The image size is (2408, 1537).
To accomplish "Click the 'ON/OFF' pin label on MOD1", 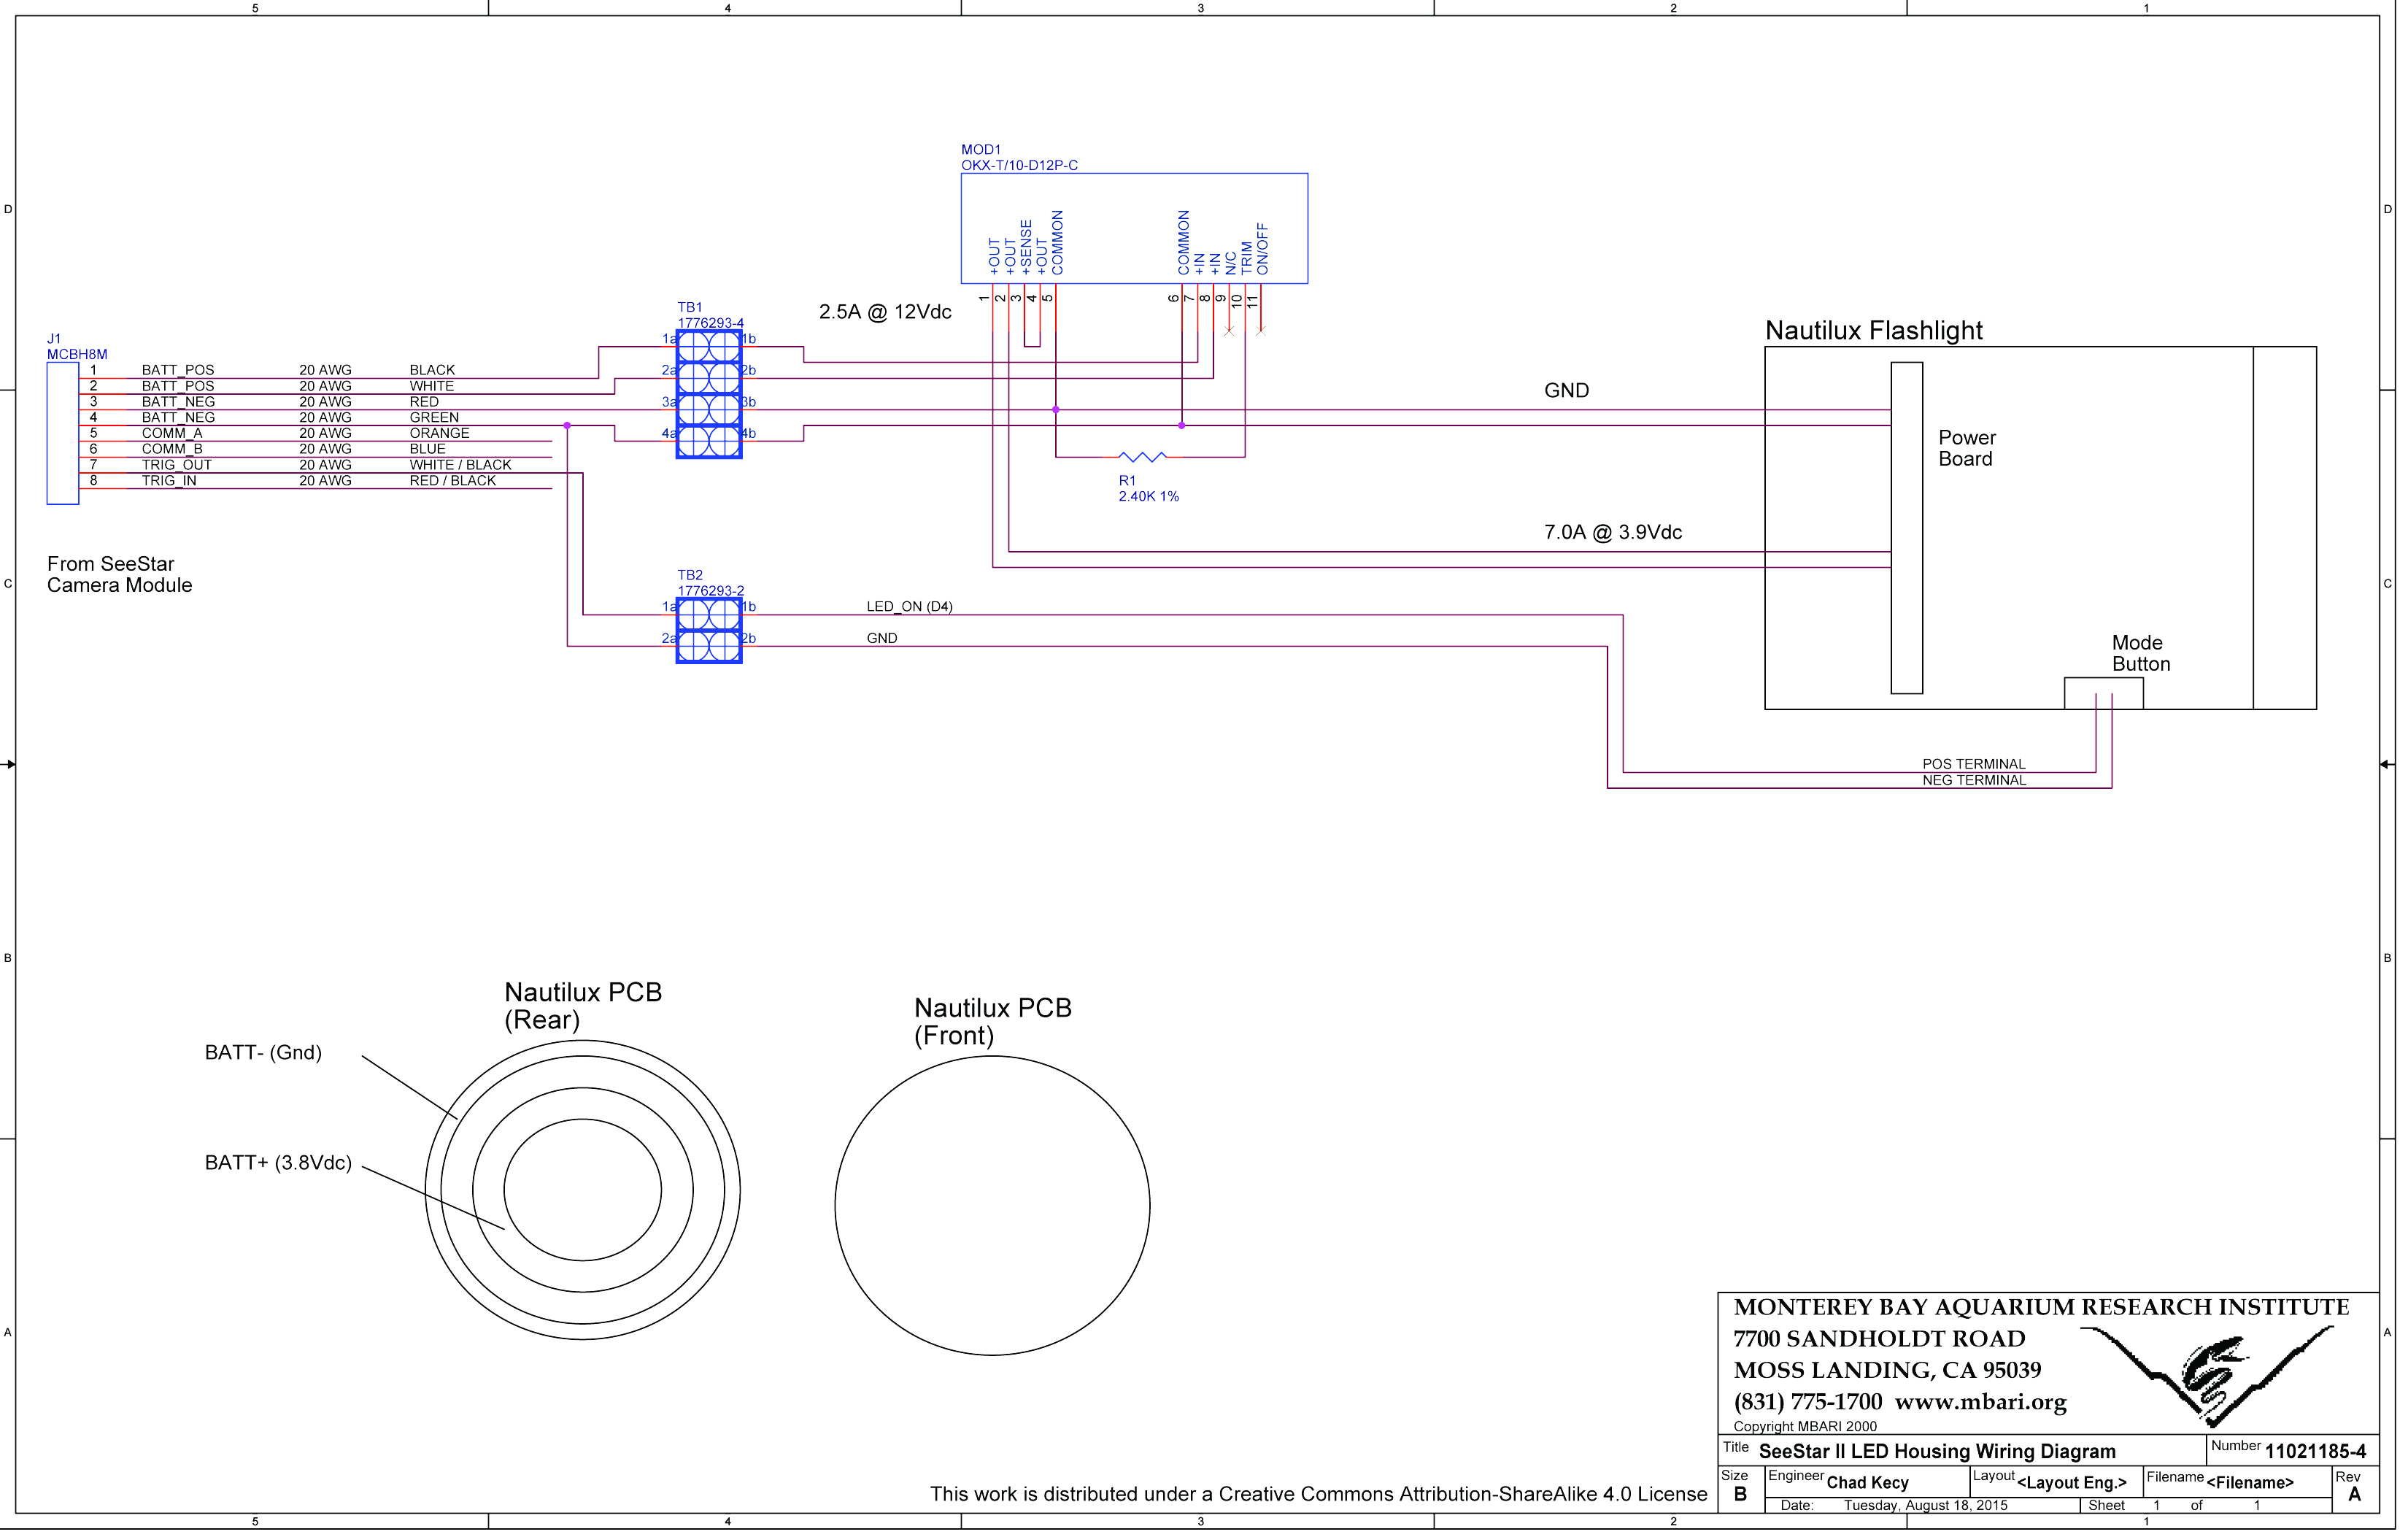I will point(1262,249).
